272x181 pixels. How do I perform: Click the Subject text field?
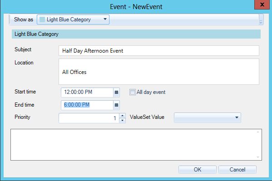(x=159, y=51)
